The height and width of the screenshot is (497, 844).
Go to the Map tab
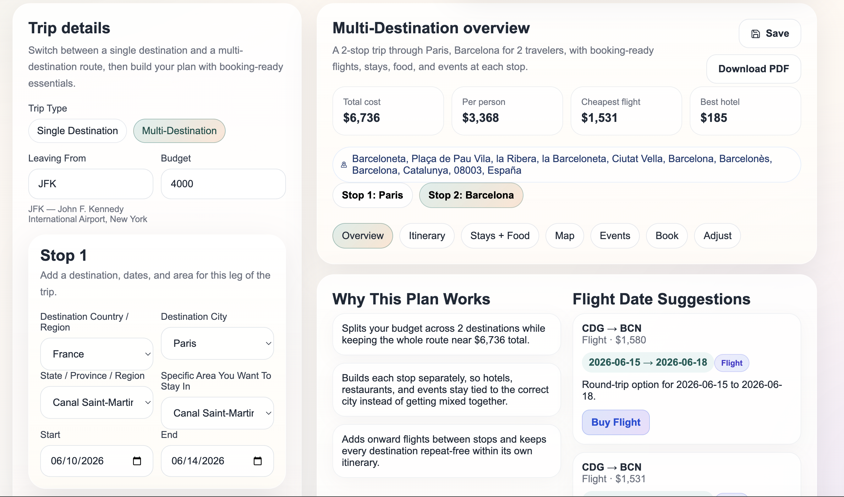coord(564,236)
